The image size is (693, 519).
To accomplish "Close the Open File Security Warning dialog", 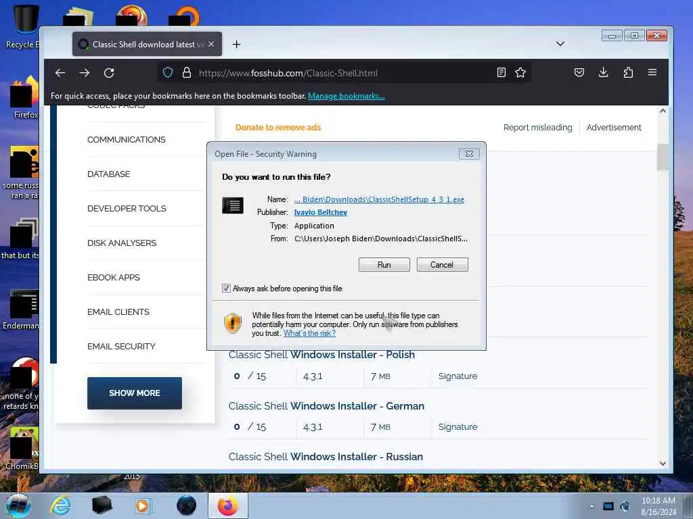I will pos(469,153).
